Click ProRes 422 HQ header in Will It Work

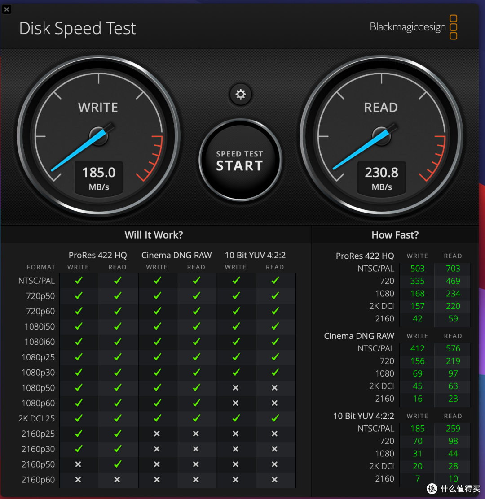pyautogui.click(x=98, y=255)
